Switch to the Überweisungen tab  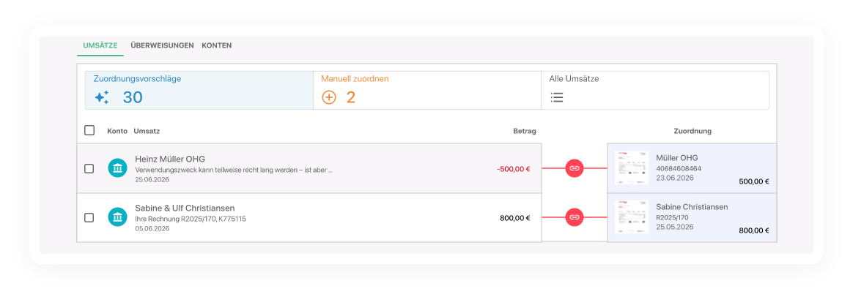coord(162,45)
